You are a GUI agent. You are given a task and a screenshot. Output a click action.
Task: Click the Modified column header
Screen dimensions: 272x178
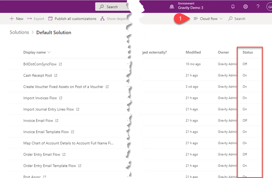193,52
